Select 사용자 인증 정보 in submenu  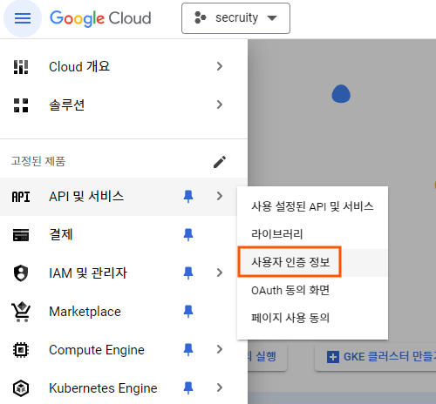click(x=312, y=262)
